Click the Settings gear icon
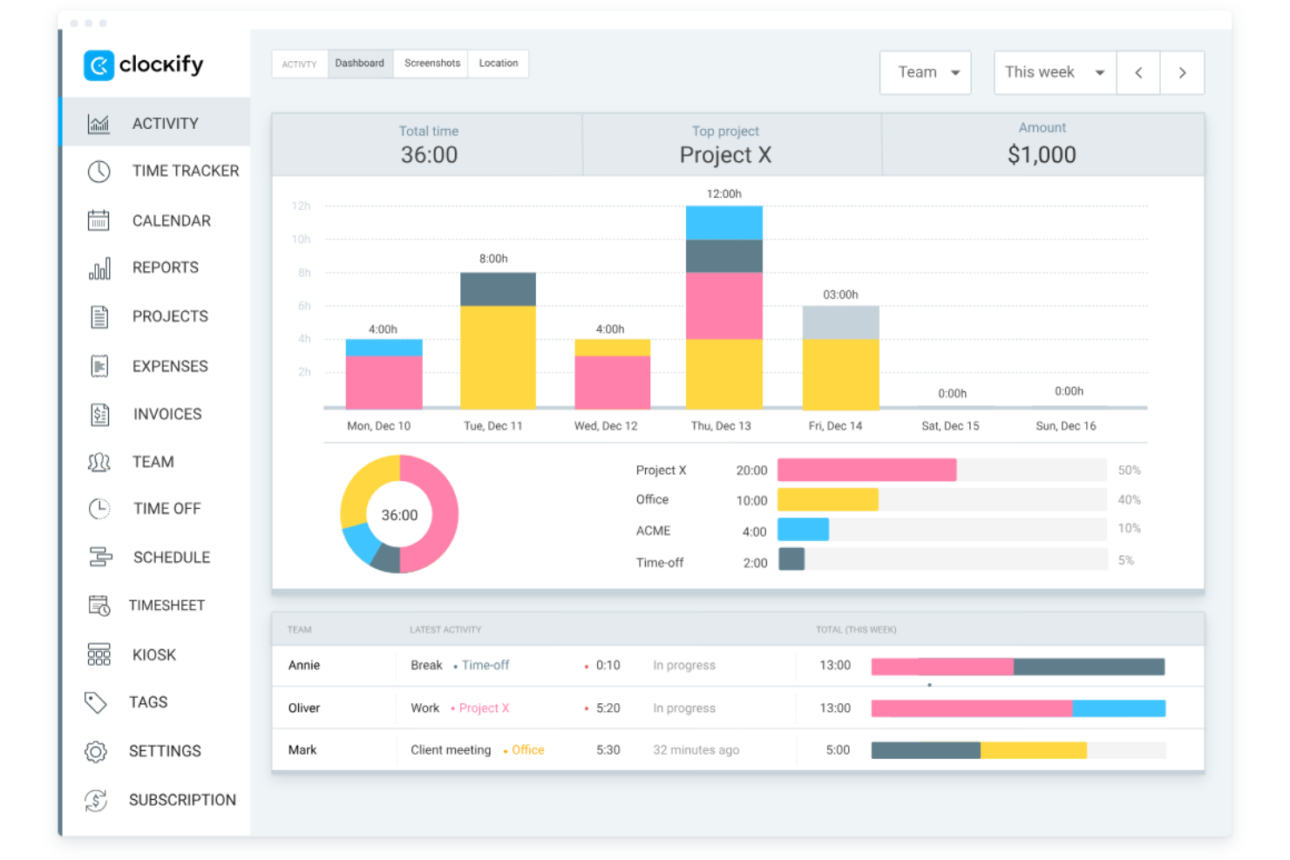 pyautogui.click(x=96, y=752)
